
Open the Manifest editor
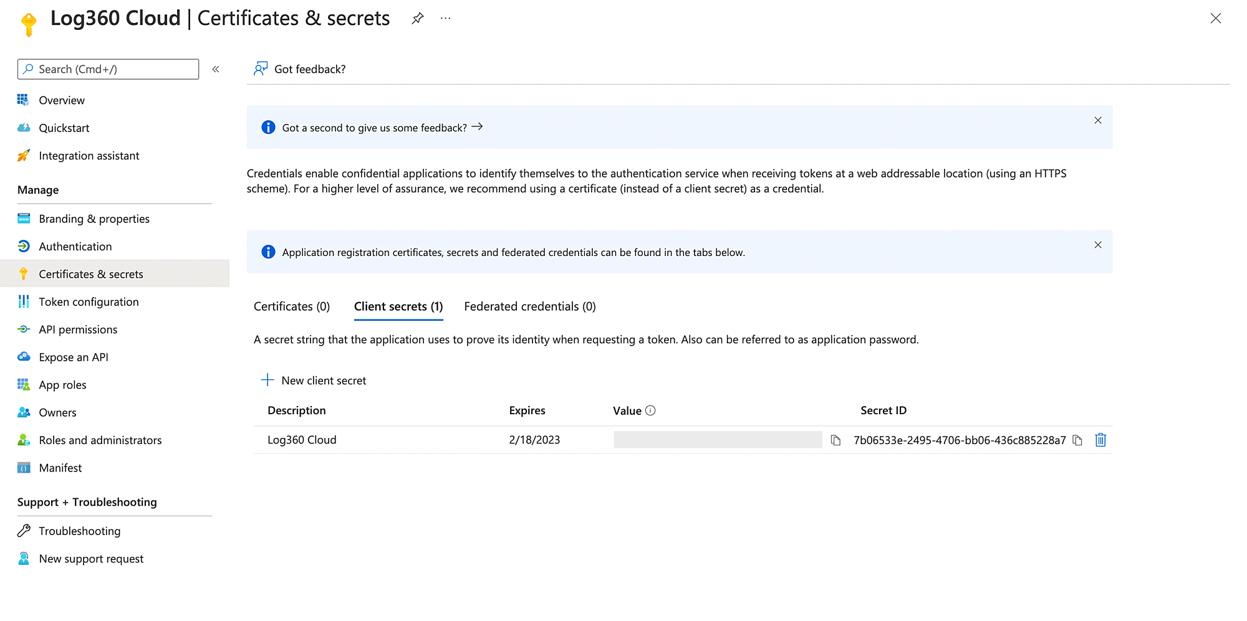(x=60, y=468)
